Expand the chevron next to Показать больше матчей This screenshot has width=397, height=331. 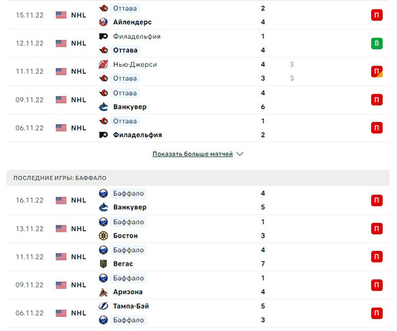(240, 154)
